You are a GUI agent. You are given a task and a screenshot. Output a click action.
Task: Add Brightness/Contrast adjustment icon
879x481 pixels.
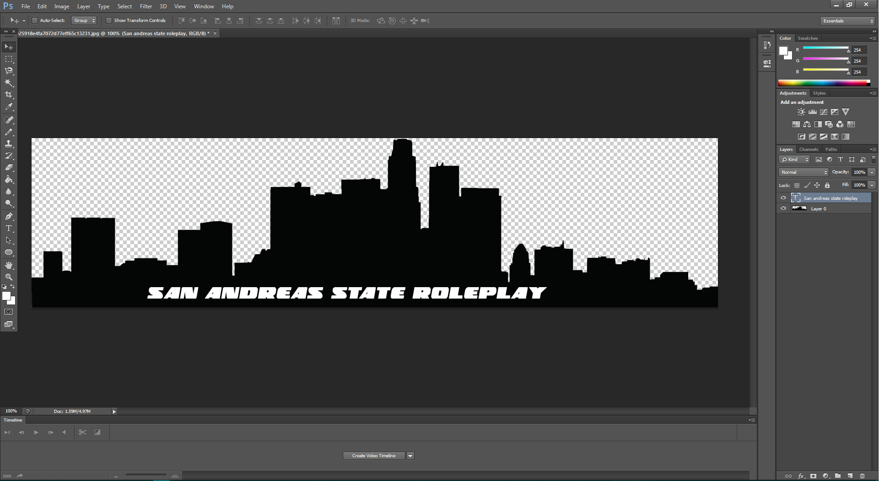(801, 112)
